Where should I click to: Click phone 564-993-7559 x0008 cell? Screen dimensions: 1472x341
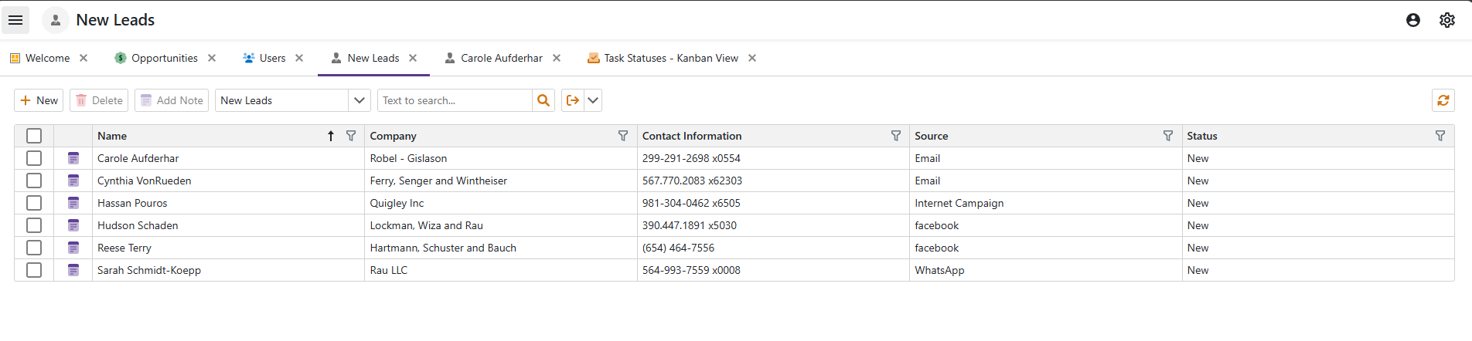pyautogui.click(x=773, y=270)
